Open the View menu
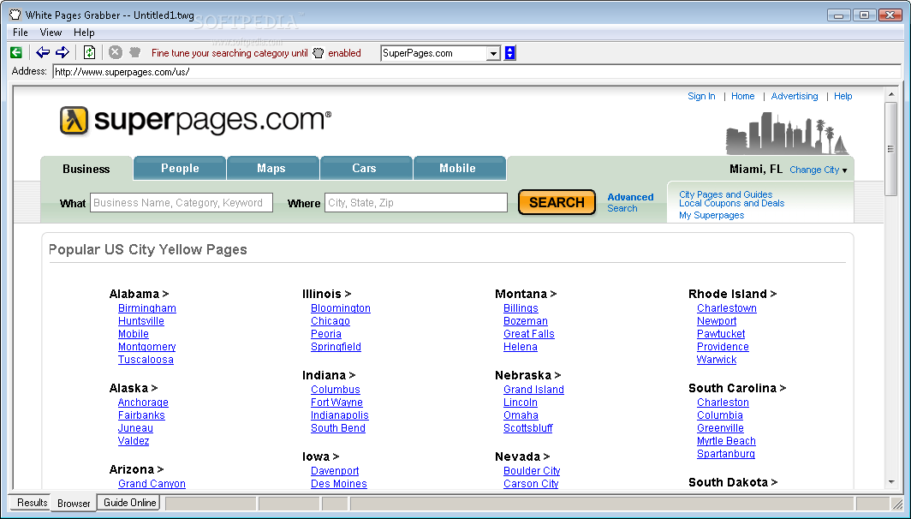This screenshot has height=519, width=911. tap(51, 33)
